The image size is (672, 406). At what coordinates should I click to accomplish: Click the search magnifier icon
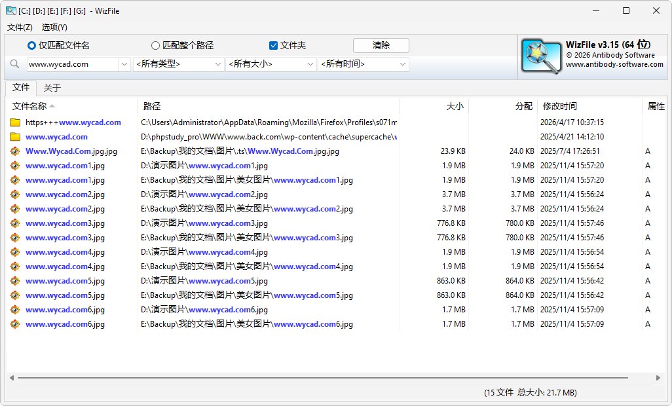coord(14,64)
